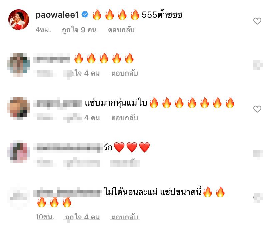Viewport: 276px width, 231px height.
Task: Open paowalee1 profile picture
Action: tap(19, 20)
